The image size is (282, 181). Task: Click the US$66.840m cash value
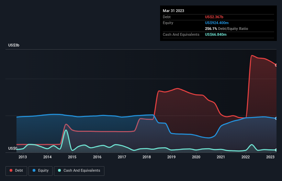pyautogui.click(x=216, y=34)
